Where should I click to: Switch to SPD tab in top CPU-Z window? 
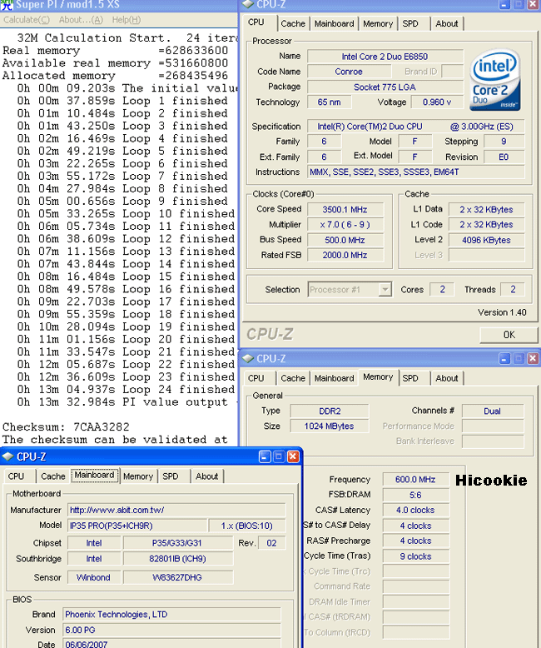410,23
